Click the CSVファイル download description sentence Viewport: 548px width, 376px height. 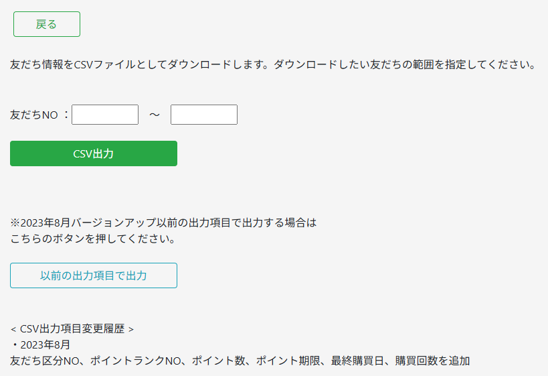pos(273,65)
